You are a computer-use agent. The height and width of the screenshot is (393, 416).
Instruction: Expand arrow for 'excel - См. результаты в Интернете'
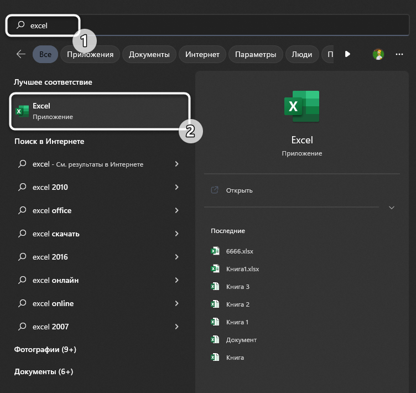tap(176, 164)
